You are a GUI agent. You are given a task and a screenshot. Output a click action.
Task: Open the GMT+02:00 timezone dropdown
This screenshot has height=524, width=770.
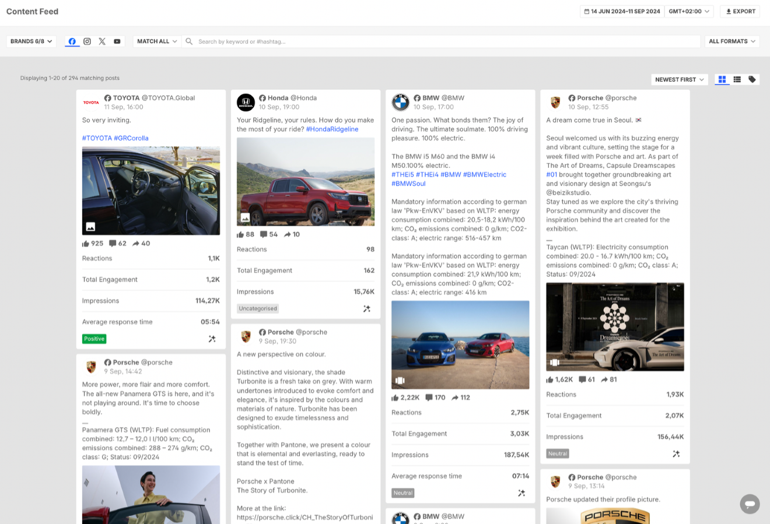click(x=689, y=11)
